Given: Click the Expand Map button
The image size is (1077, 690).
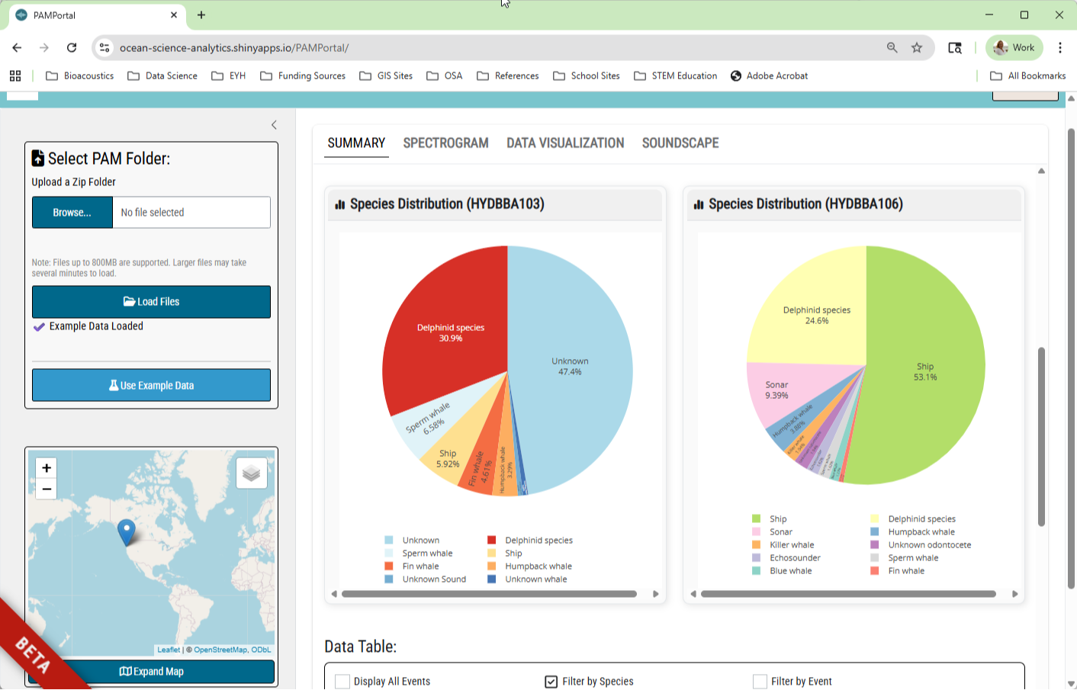Looking at the screenshot, I should [x=151, y=672].
